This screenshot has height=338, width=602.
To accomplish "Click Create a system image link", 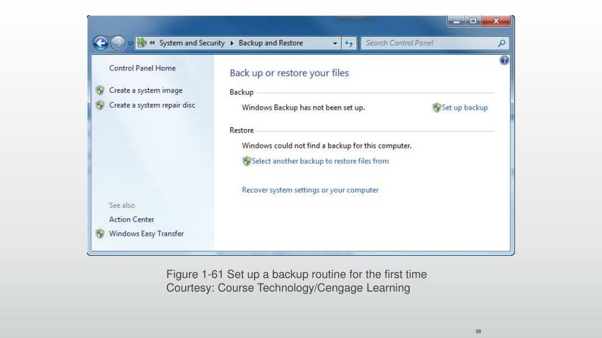I will (x=146, y=90).
